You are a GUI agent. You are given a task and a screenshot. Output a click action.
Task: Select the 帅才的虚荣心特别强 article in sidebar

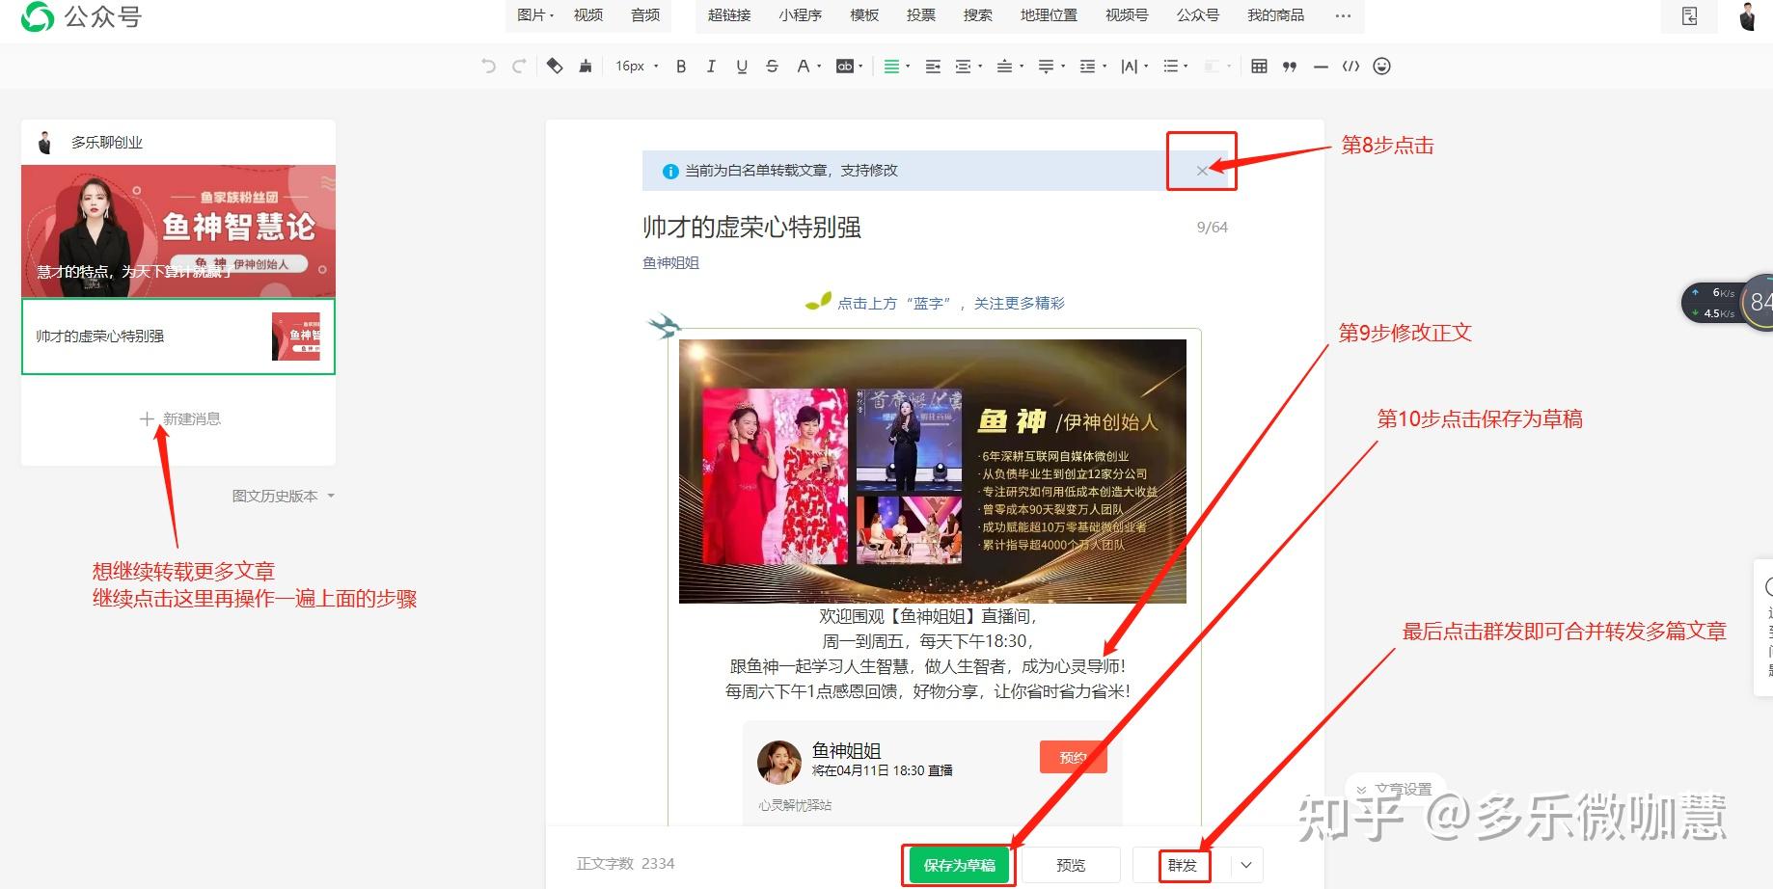pyautogui.click(x=178, y=337)
